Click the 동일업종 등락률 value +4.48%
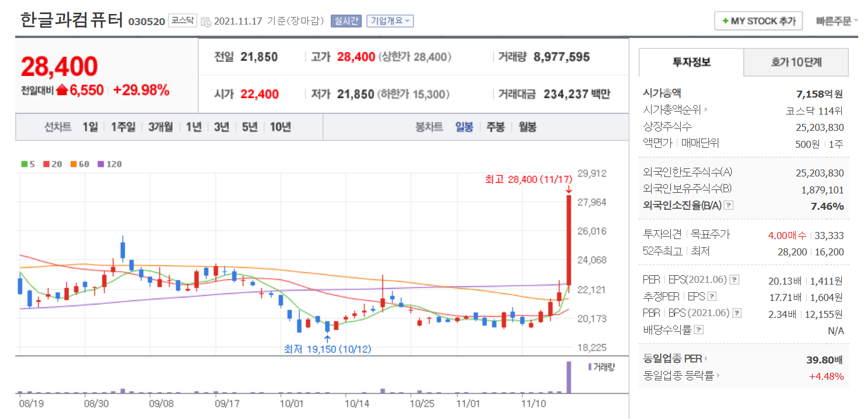 click(827, 376)
